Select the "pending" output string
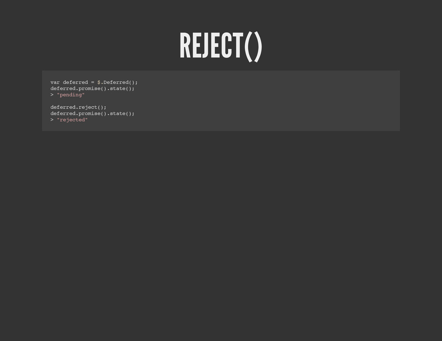 [x=71, y=95]
